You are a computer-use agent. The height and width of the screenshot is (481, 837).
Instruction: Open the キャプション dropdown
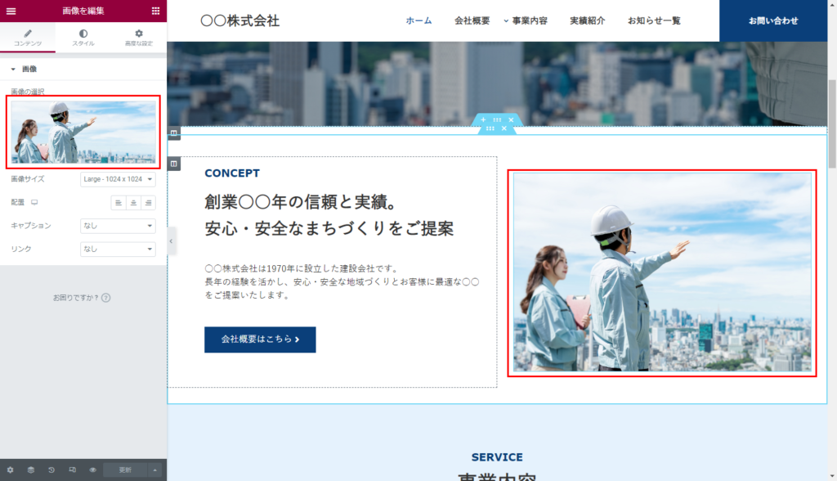118,226
